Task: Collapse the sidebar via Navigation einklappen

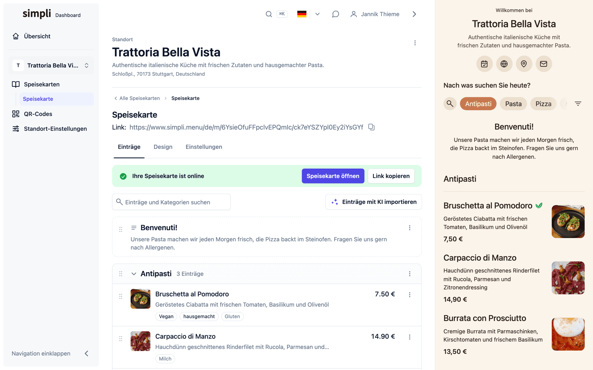Action: 51,354
